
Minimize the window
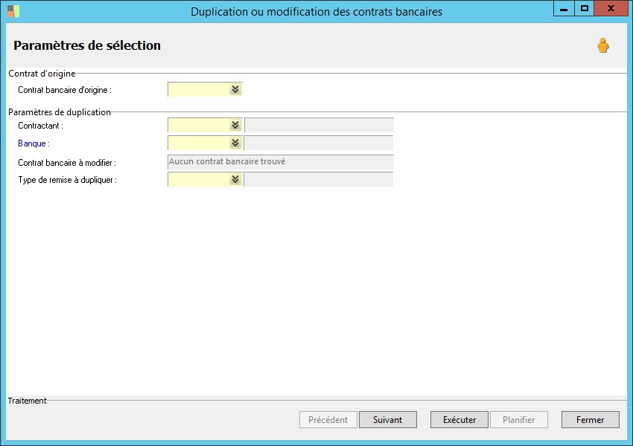pyautogui.click(x=564, y=8)
